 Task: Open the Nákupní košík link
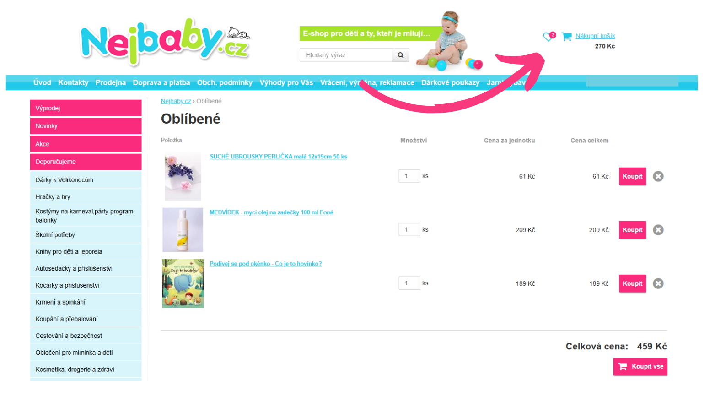pyautogui.click(x=595, y=36)
